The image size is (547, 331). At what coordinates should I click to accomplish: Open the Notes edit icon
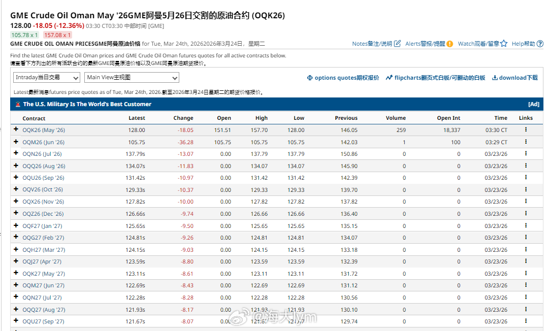click(397, 44)
